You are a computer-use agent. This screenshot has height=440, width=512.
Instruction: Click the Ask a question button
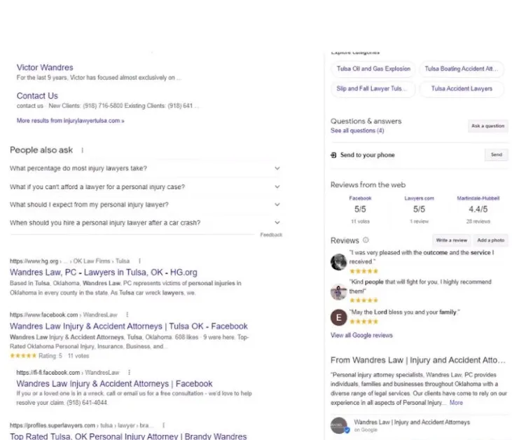488,125
